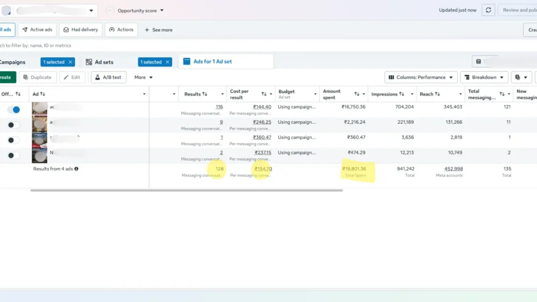Sort by Results column arrows
The image size is (537, 302).
205,94
